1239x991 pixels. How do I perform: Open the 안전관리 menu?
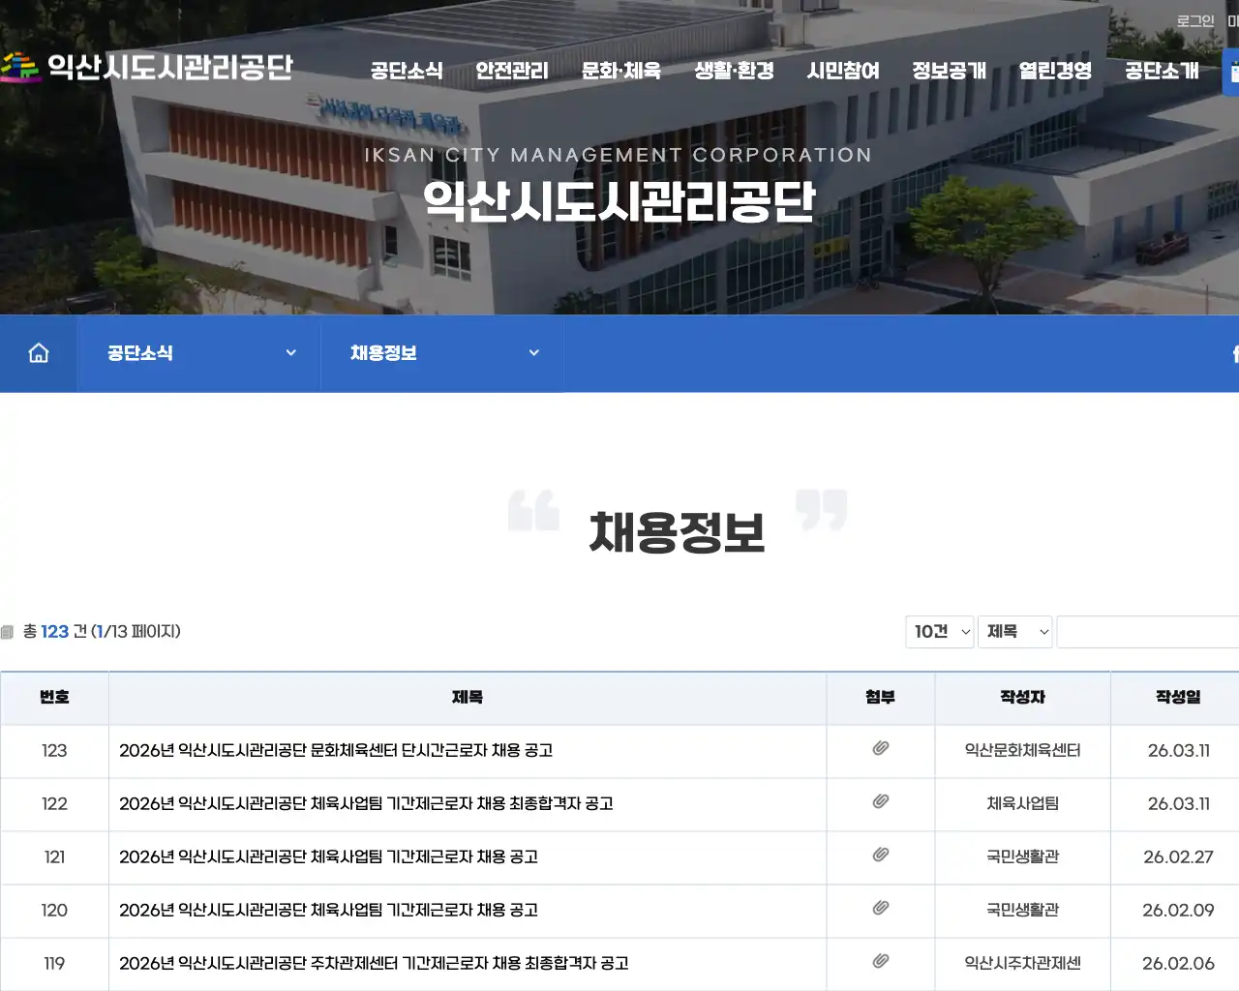click(x=512, y=70)
